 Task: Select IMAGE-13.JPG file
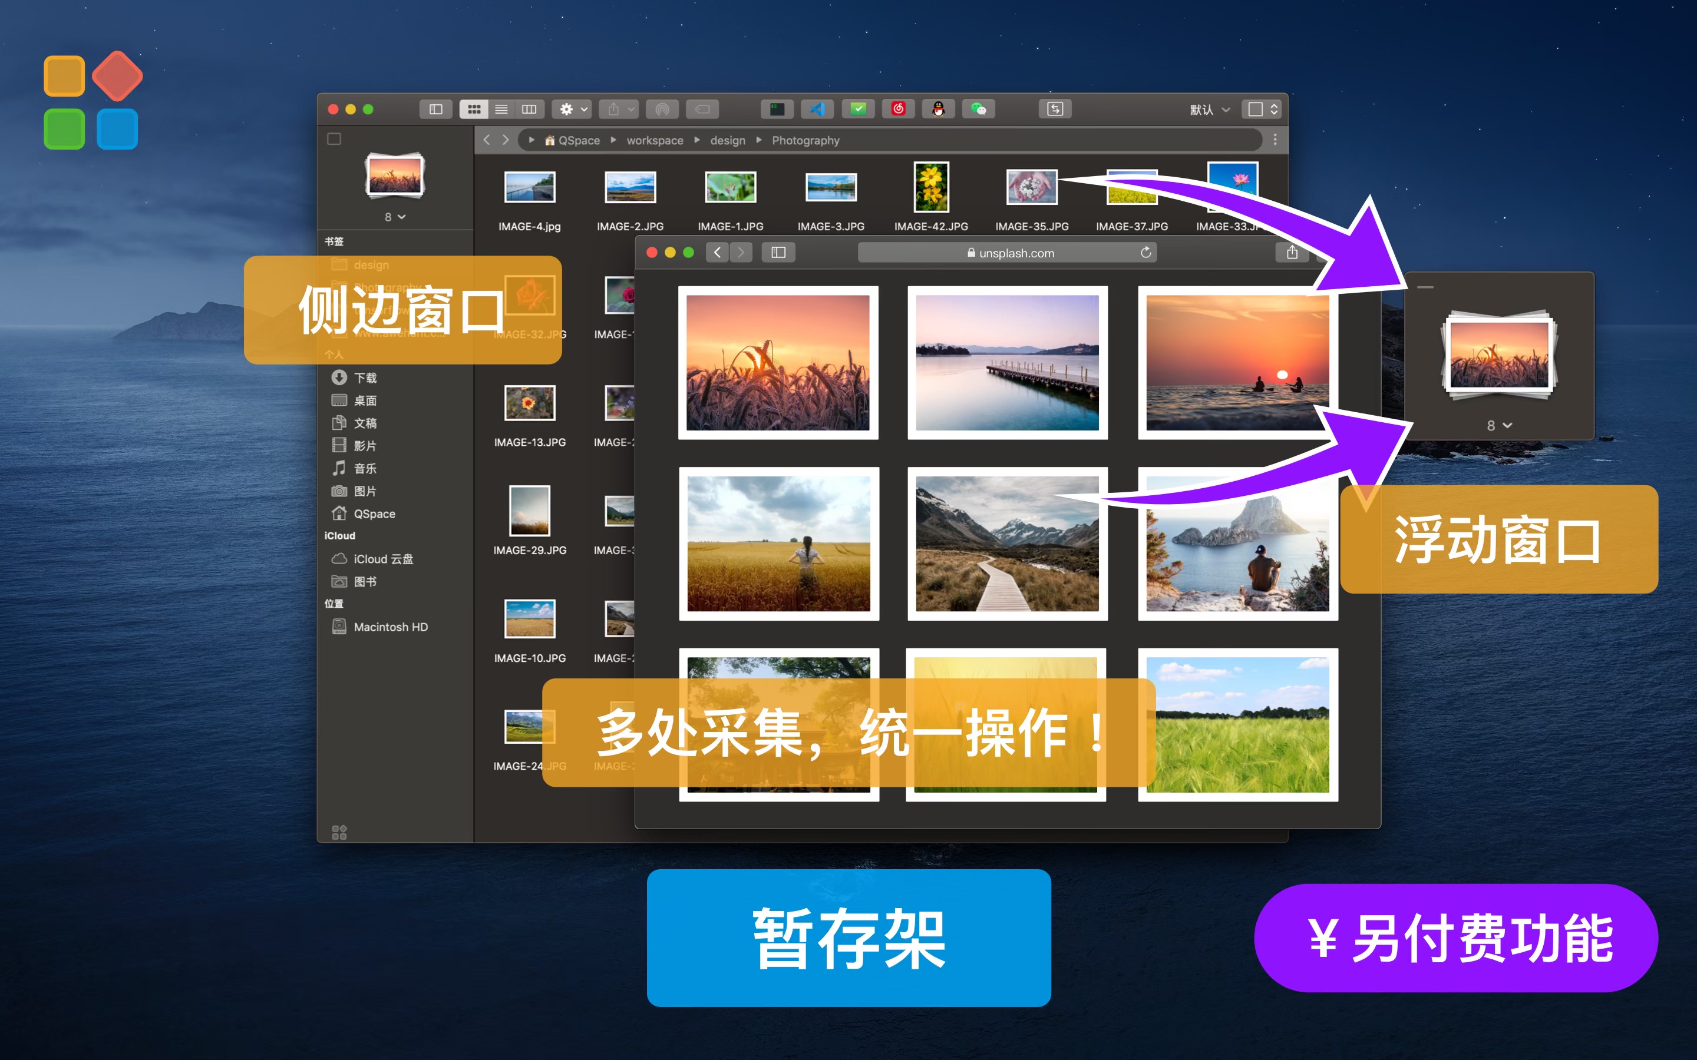(530, 416)
